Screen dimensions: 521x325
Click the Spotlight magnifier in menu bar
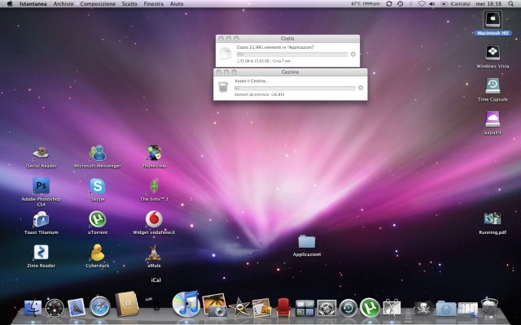[510, 3]
